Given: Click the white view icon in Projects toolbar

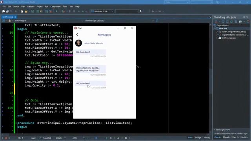Looking at the screenshot, I should click(240, 22).
